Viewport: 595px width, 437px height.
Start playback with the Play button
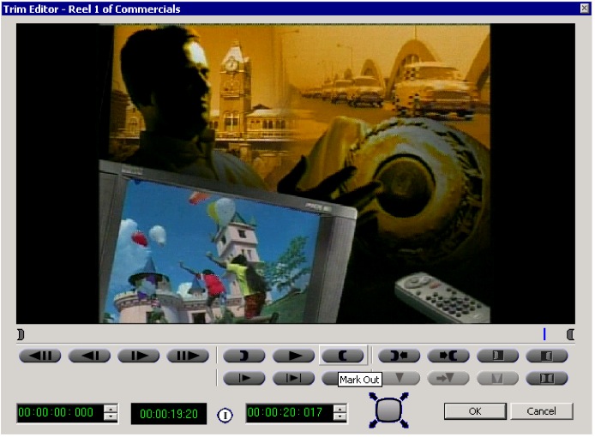tap(293, 356)
